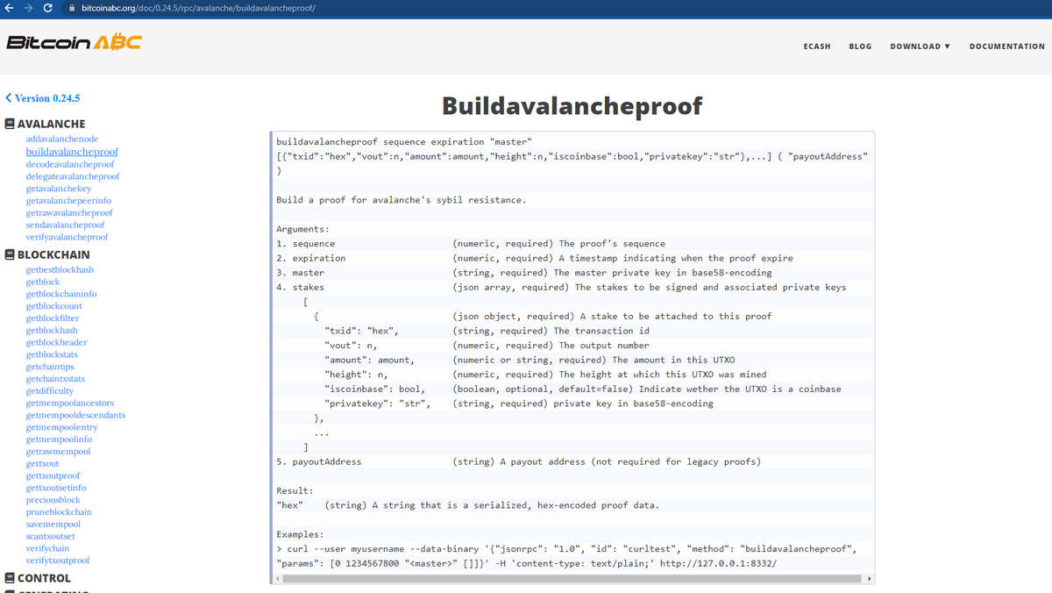Click the padlock site info icon
Screen dimensions: 1052x593
(x=72, y=8)
